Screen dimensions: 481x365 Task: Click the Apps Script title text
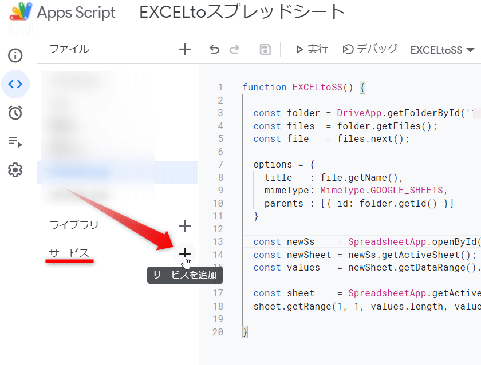[x=76, y=13]
